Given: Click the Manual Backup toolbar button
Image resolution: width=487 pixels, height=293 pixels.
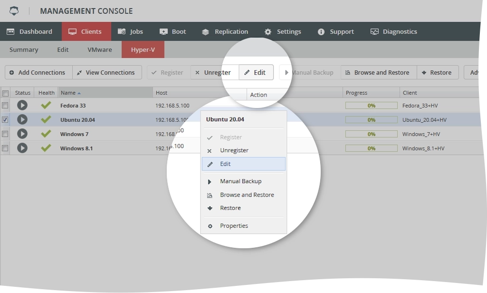Looking at the screenshot, I should pos(310,72).
